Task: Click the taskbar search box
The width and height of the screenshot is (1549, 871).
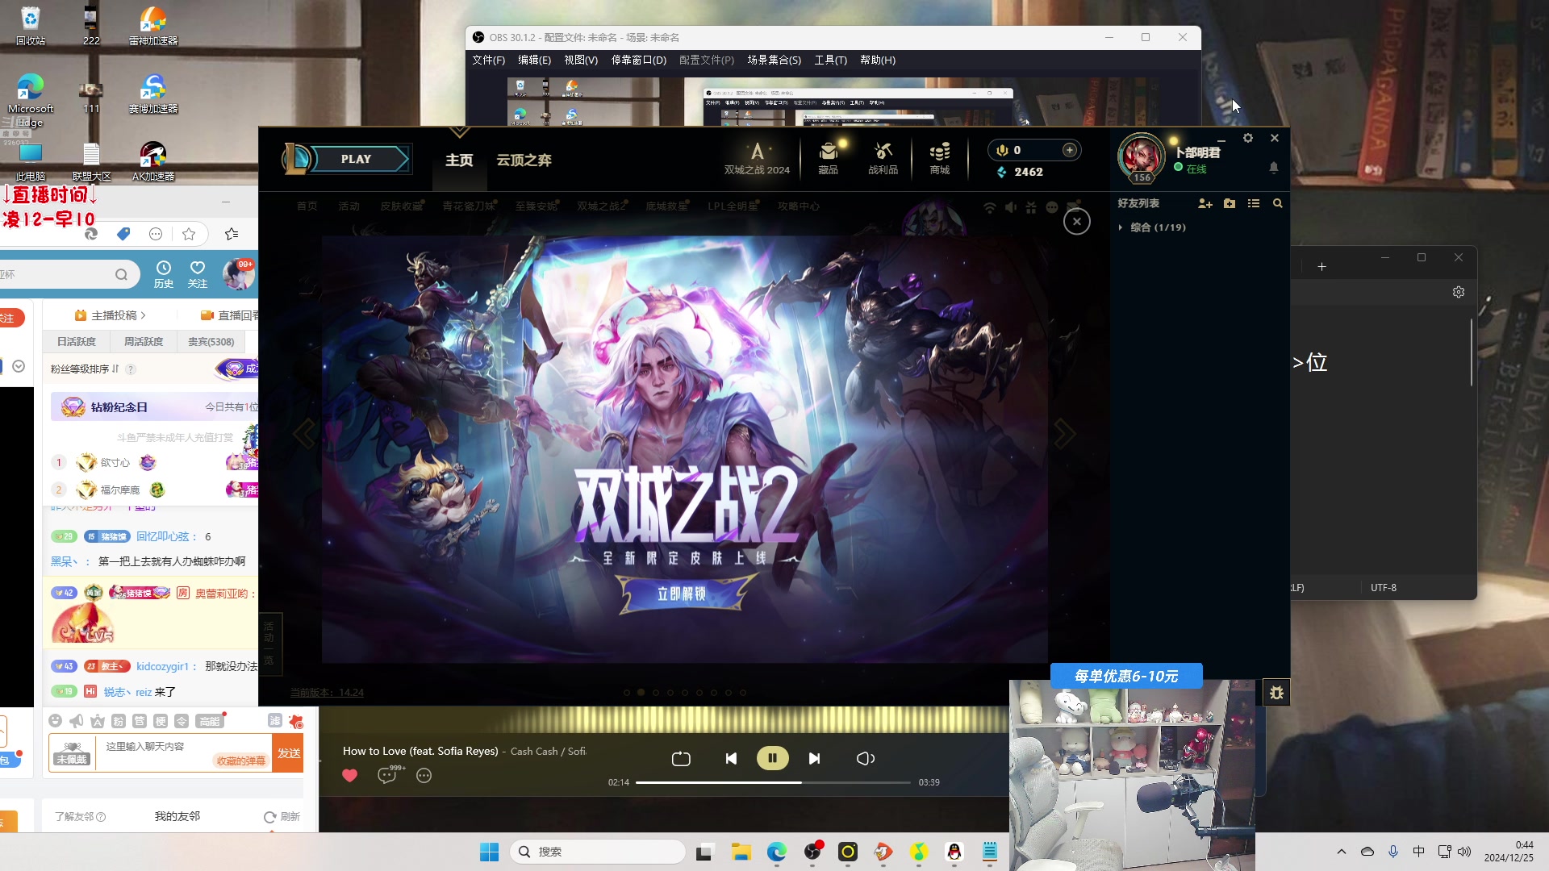Action: pos(598,852)
